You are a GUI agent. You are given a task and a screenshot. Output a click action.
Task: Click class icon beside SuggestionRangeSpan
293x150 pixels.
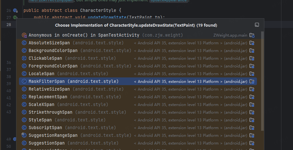[24, 135]
